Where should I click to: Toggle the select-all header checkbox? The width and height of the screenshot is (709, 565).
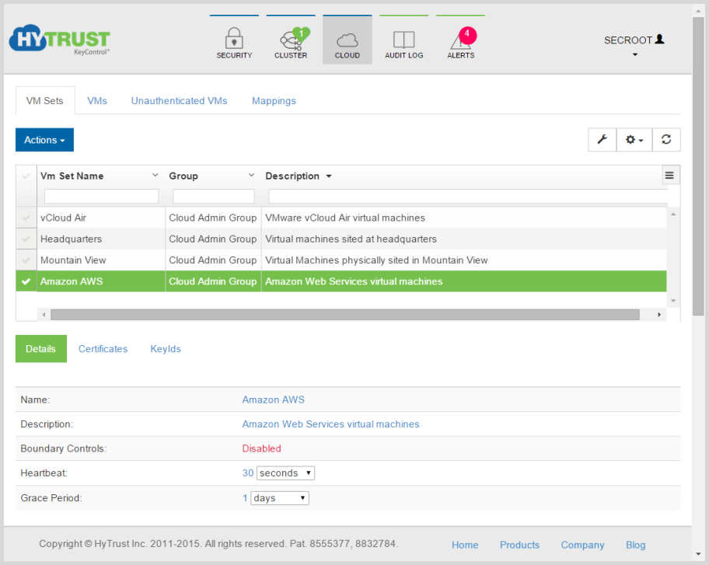(26, 176)
